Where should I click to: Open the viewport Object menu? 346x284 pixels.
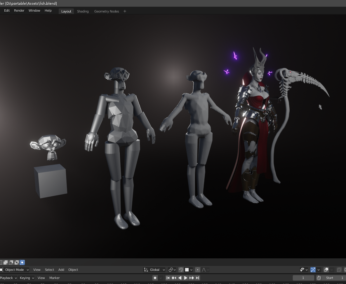coord(73,270)
